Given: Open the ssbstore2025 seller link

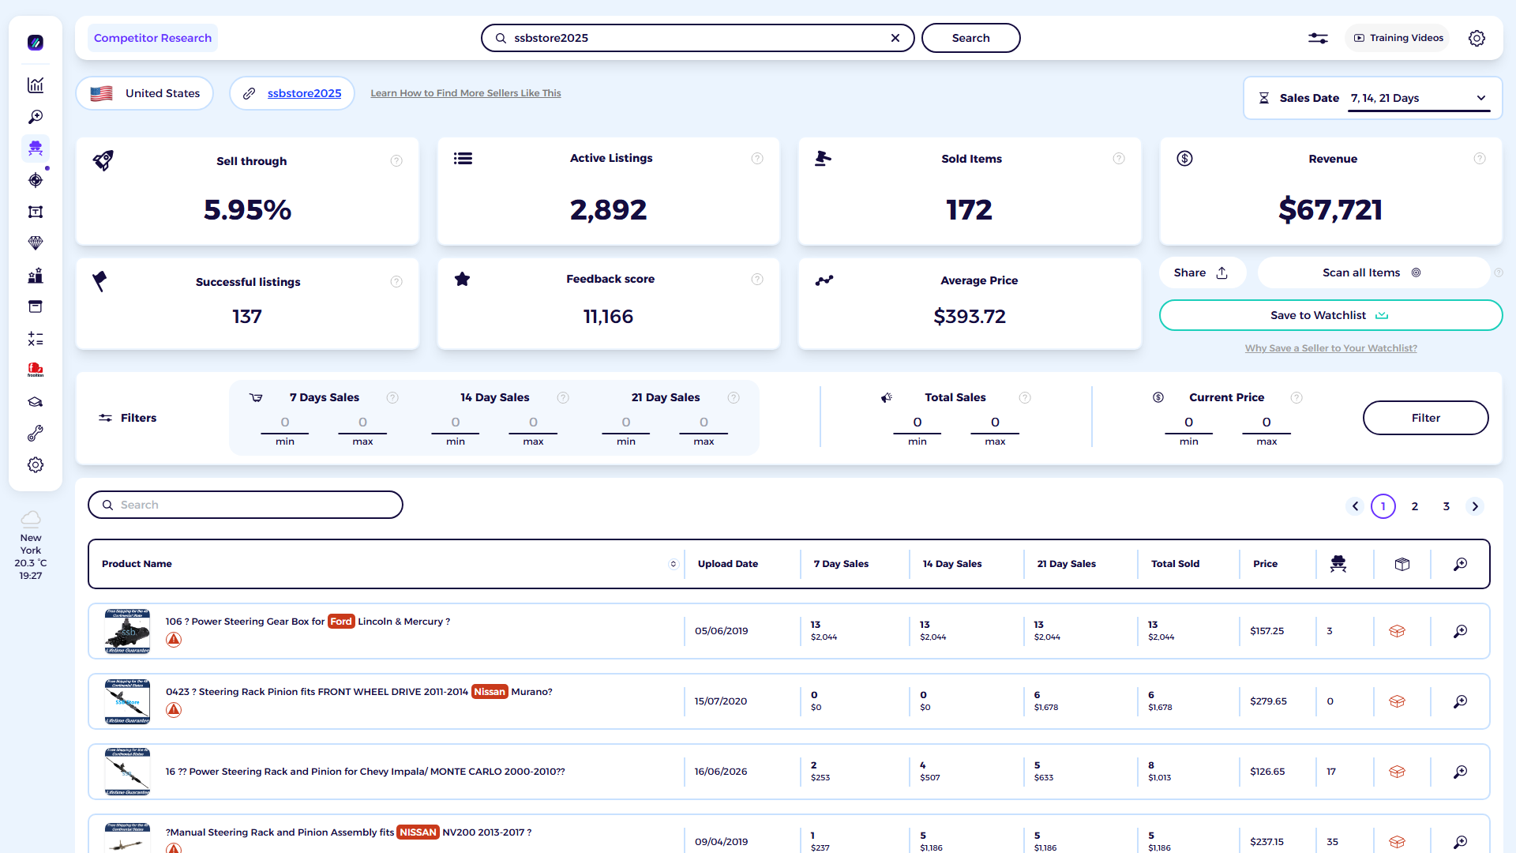Looking at the screenshot, I should coord(305,93).
